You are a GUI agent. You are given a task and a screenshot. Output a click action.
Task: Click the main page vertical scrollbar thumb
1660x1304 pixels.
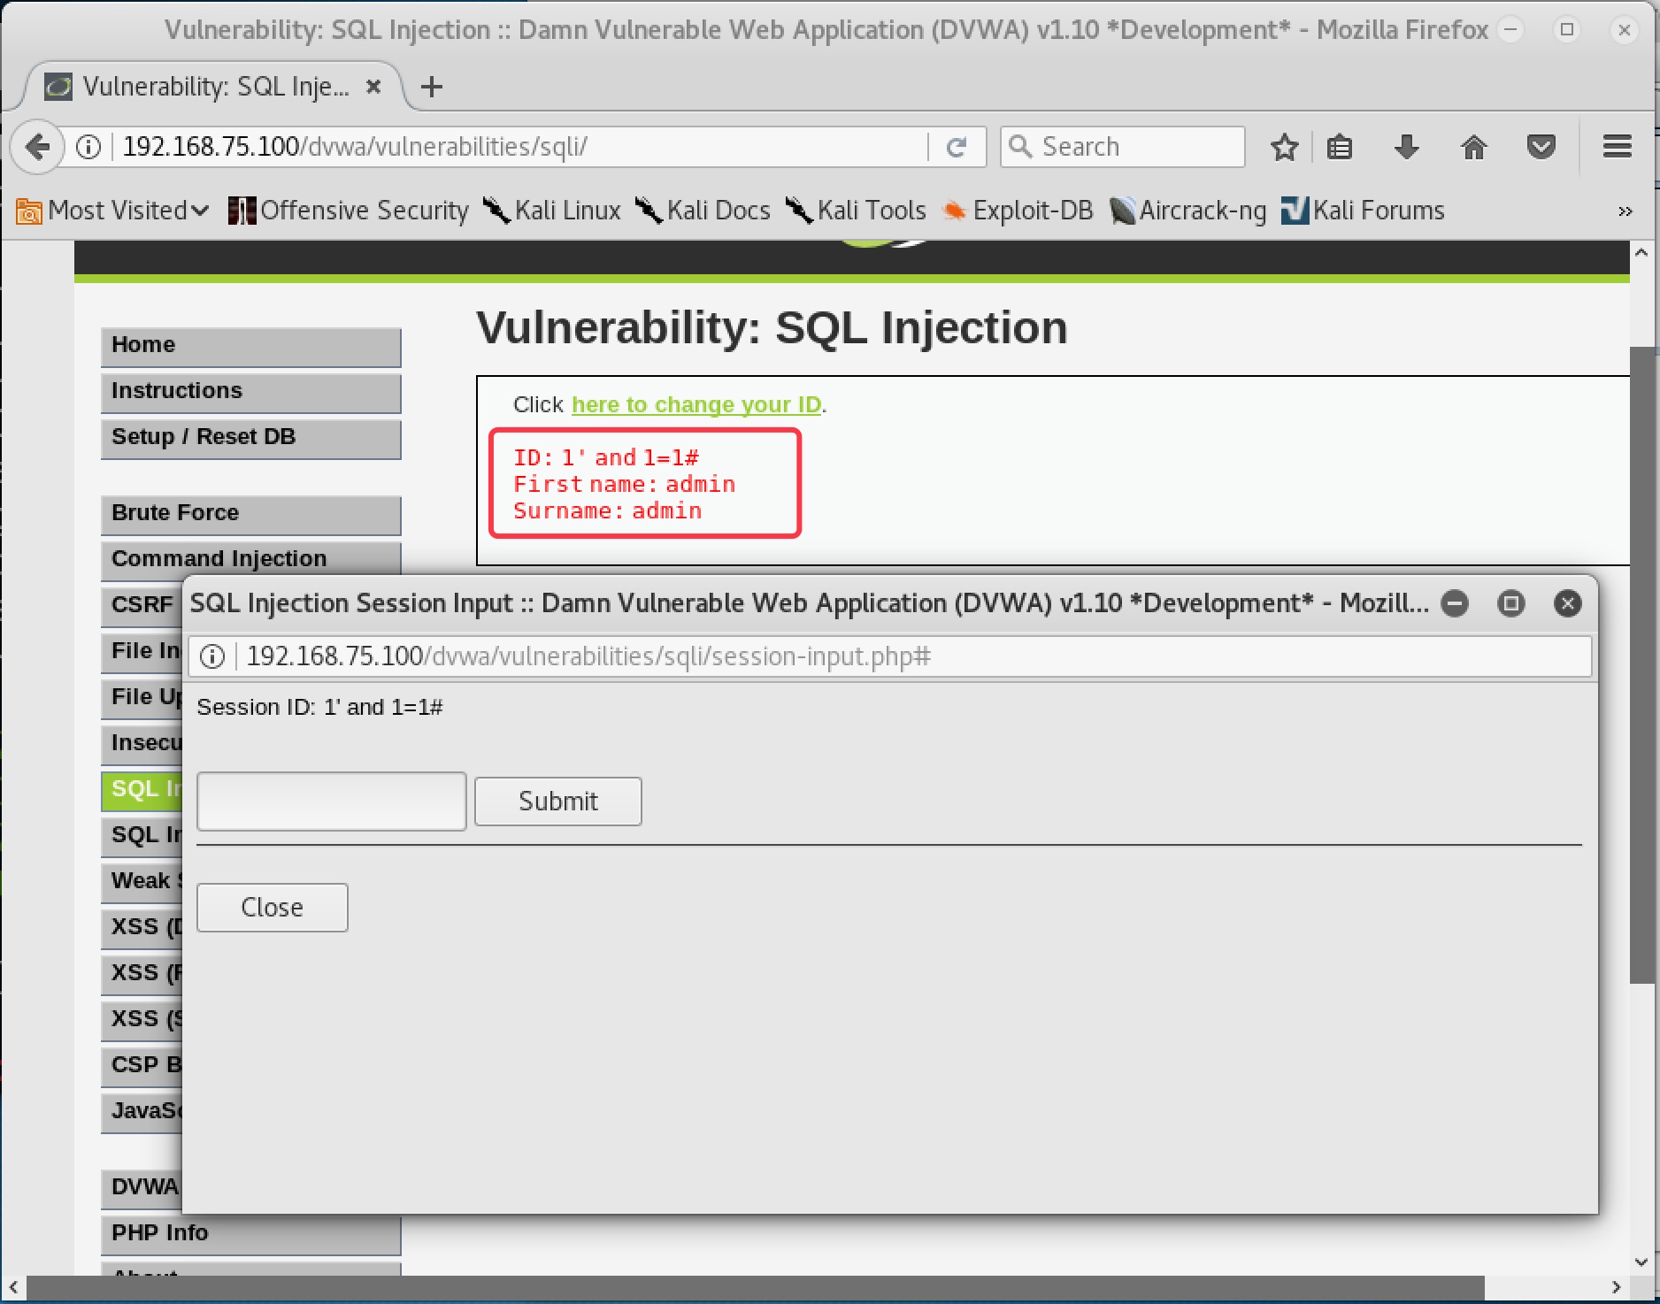pyautogui.click(x=1643, y=664)
